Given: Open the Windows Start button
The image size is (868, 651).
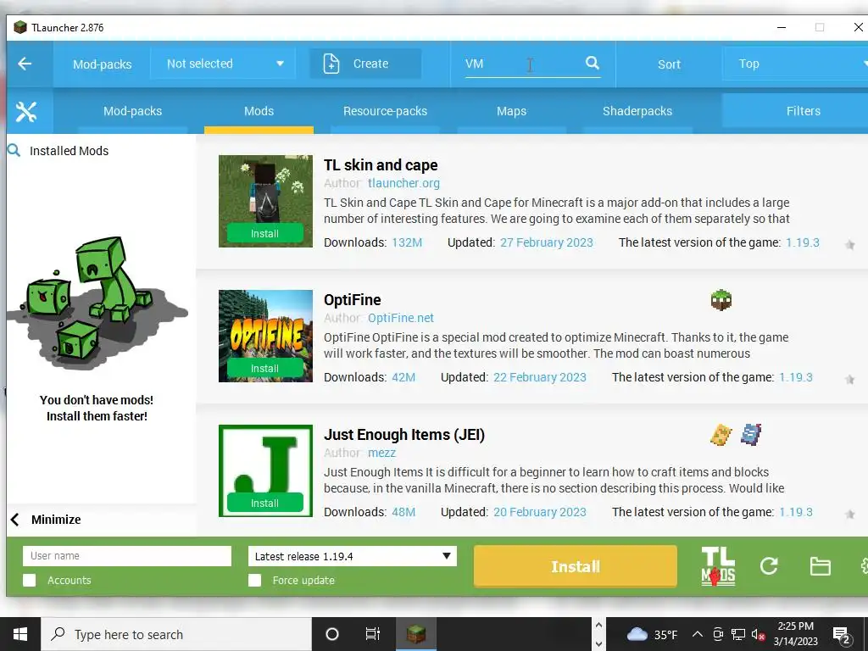Looking at the screenshot, I should [20, 634].
